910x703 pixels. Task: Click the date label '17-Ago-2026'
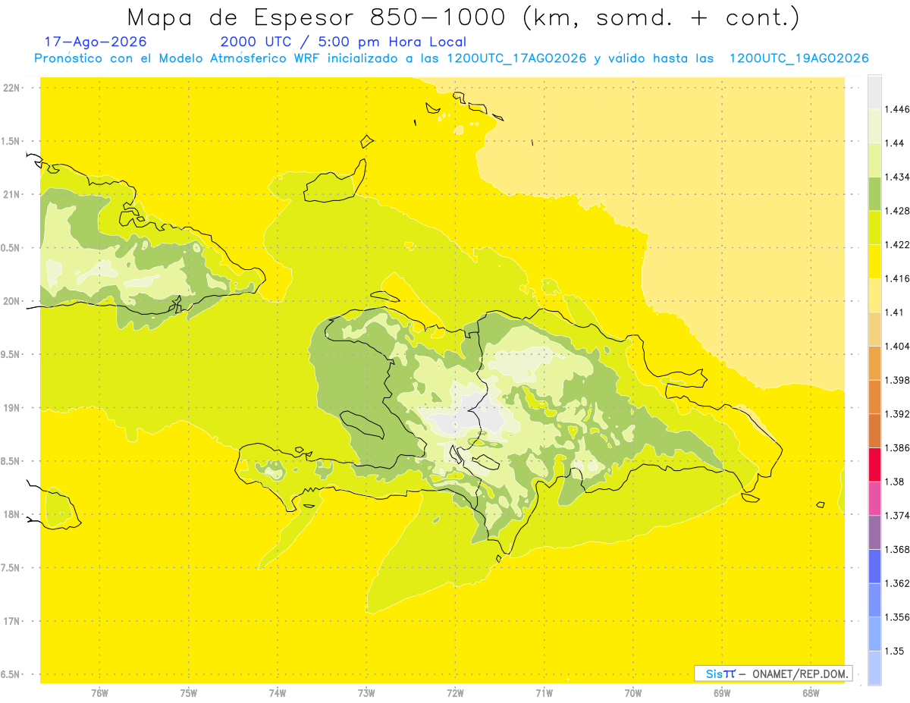[x=96, y=42]
